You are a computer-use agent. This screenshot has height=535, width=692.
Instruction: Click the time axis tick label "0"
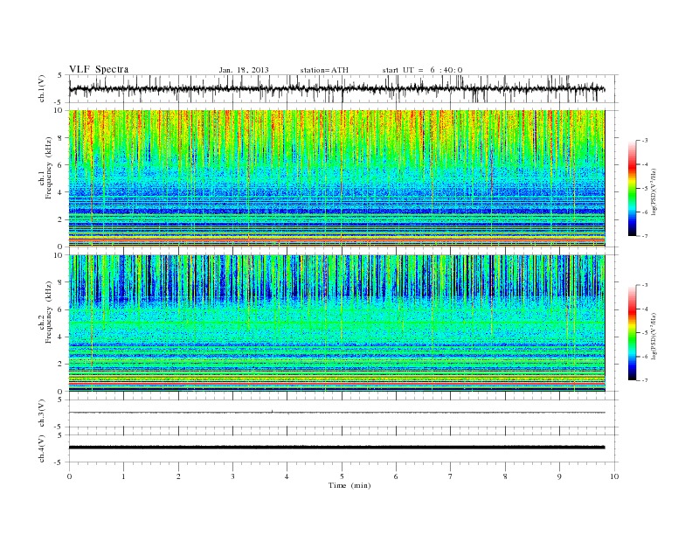click(69, 476)
